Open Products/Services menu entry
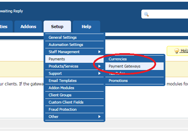The image size is (188, 131). 74,66
